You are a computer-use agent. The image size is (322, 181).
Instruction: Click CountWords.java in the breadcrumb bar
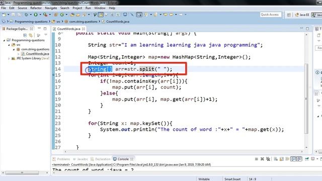click(118, 22)
